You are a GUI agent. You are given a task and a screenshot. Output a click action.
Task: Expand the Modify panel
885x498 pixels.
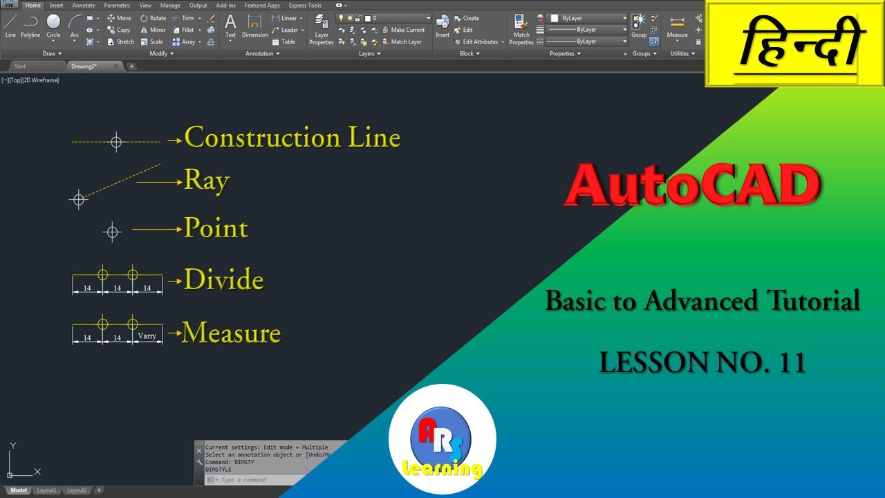(x=160, y=53)
